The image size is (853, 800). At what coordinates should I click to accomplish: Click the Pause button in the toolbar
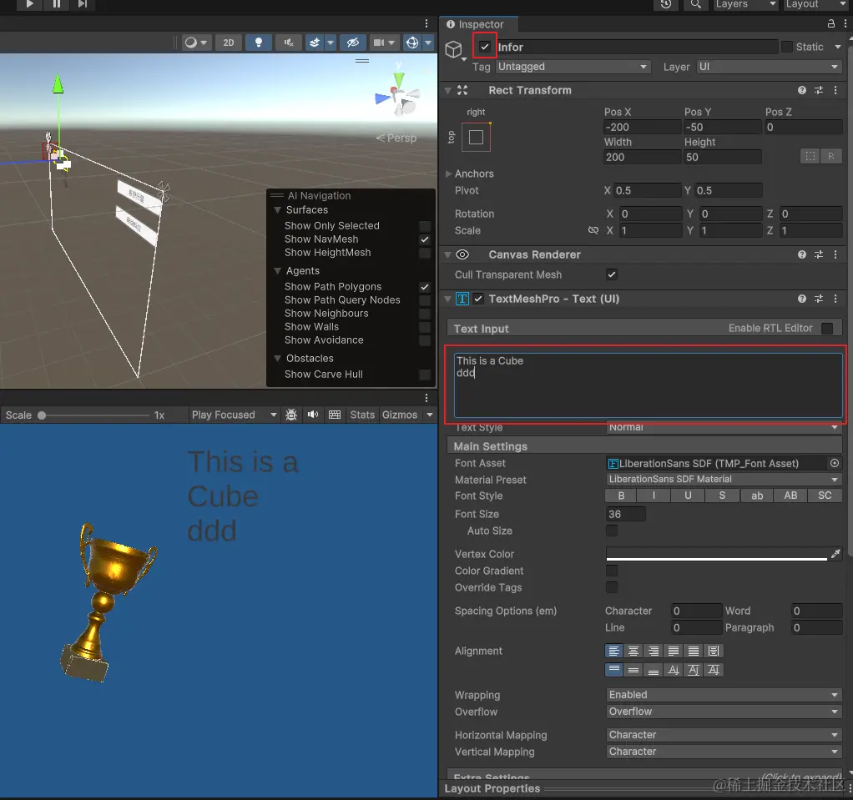click(x=57, y=4)
